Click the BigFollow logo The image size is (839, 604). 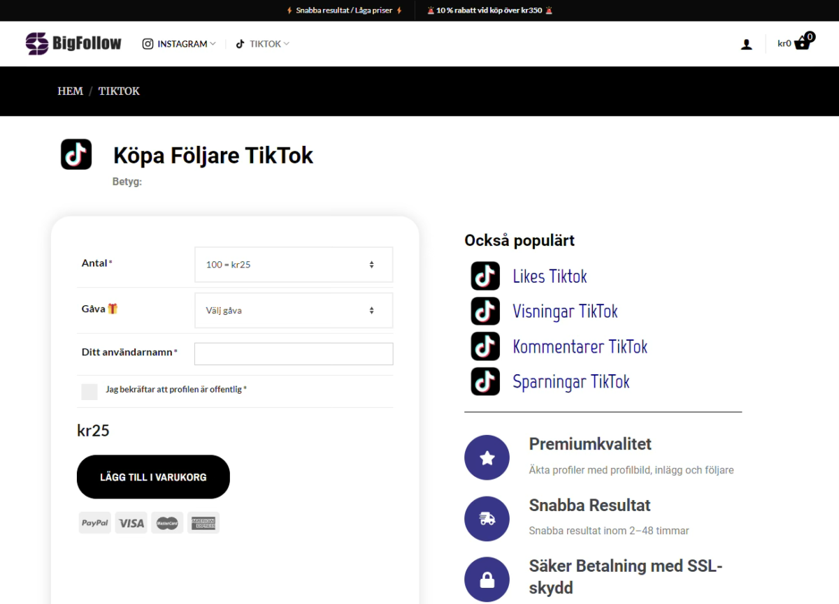(73, 43)
